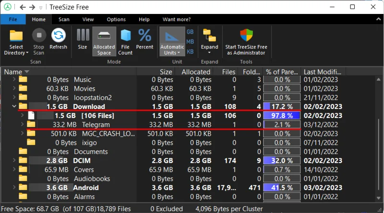
Task: Collapse the ribbon with the chevron
Action: pyautogui.click(x=378, y=19)
